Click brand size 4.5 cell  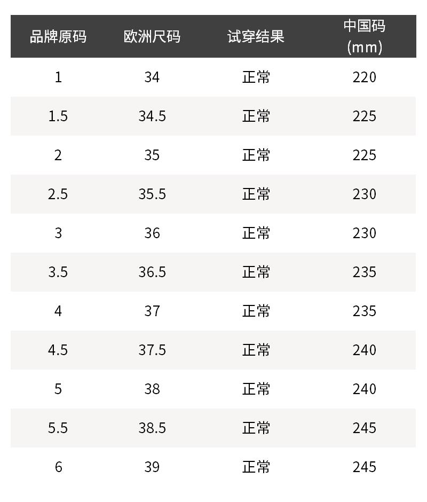[58, 350]
